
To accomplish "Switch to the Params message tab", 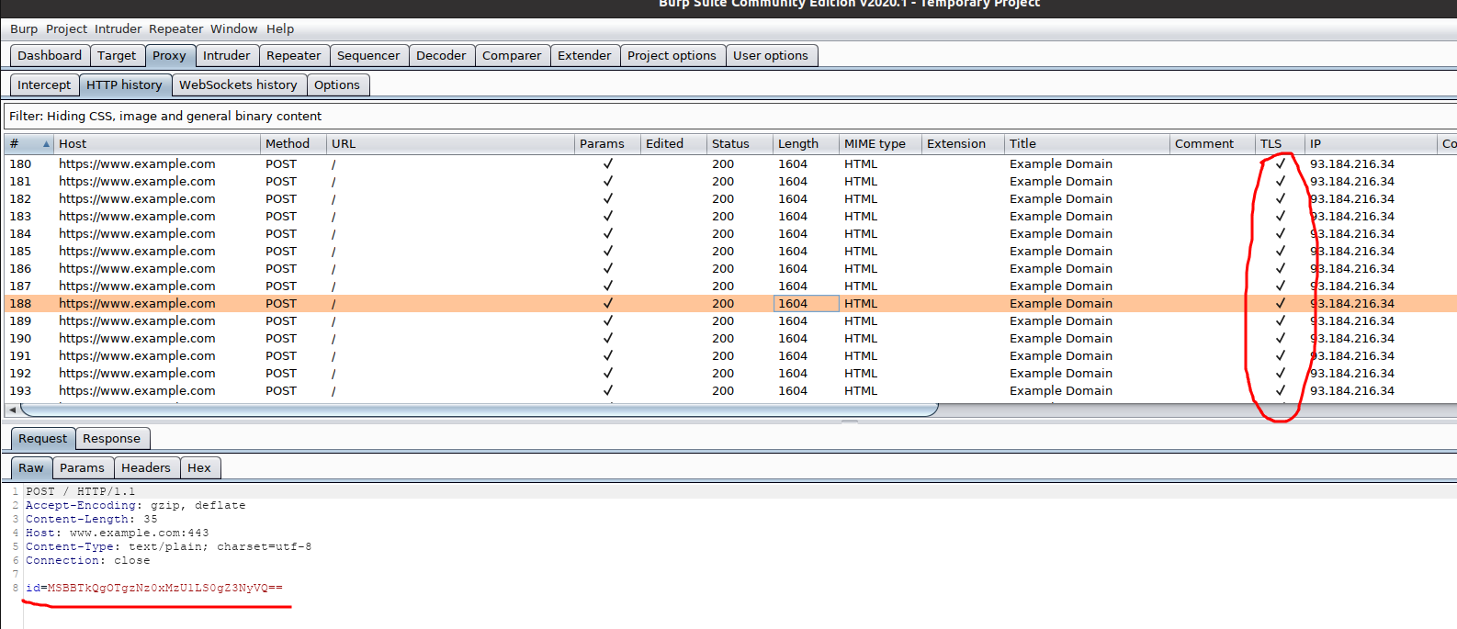I will coord(83,468).
